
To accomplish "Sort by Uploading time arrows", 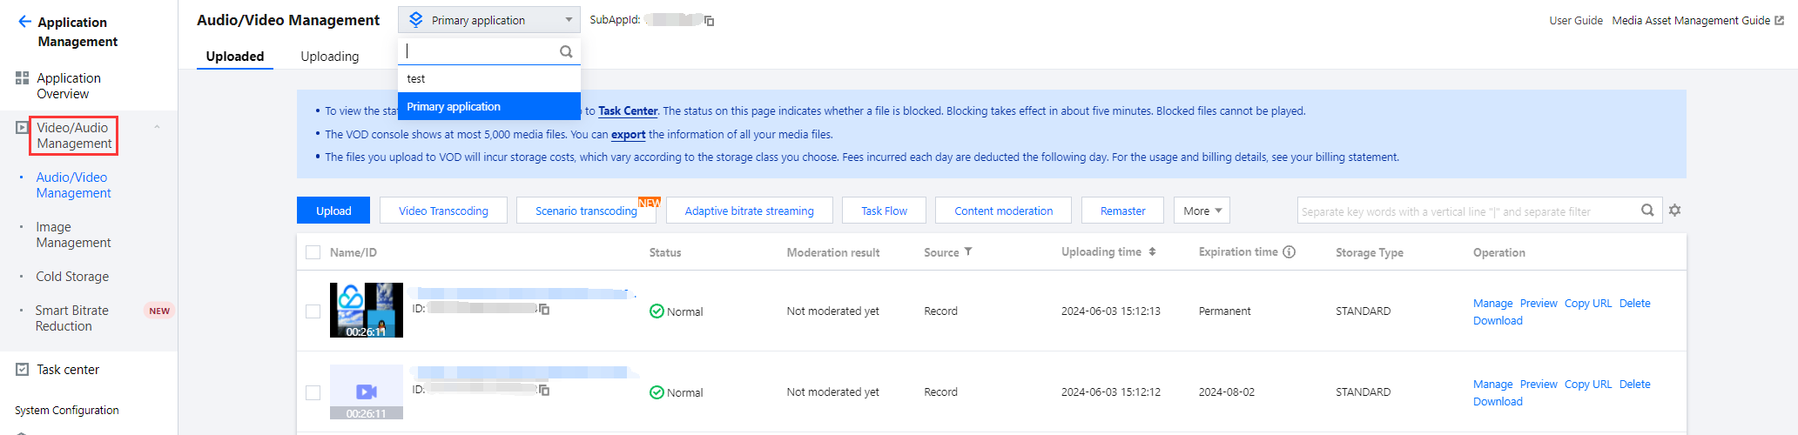I will point(1152,252).
